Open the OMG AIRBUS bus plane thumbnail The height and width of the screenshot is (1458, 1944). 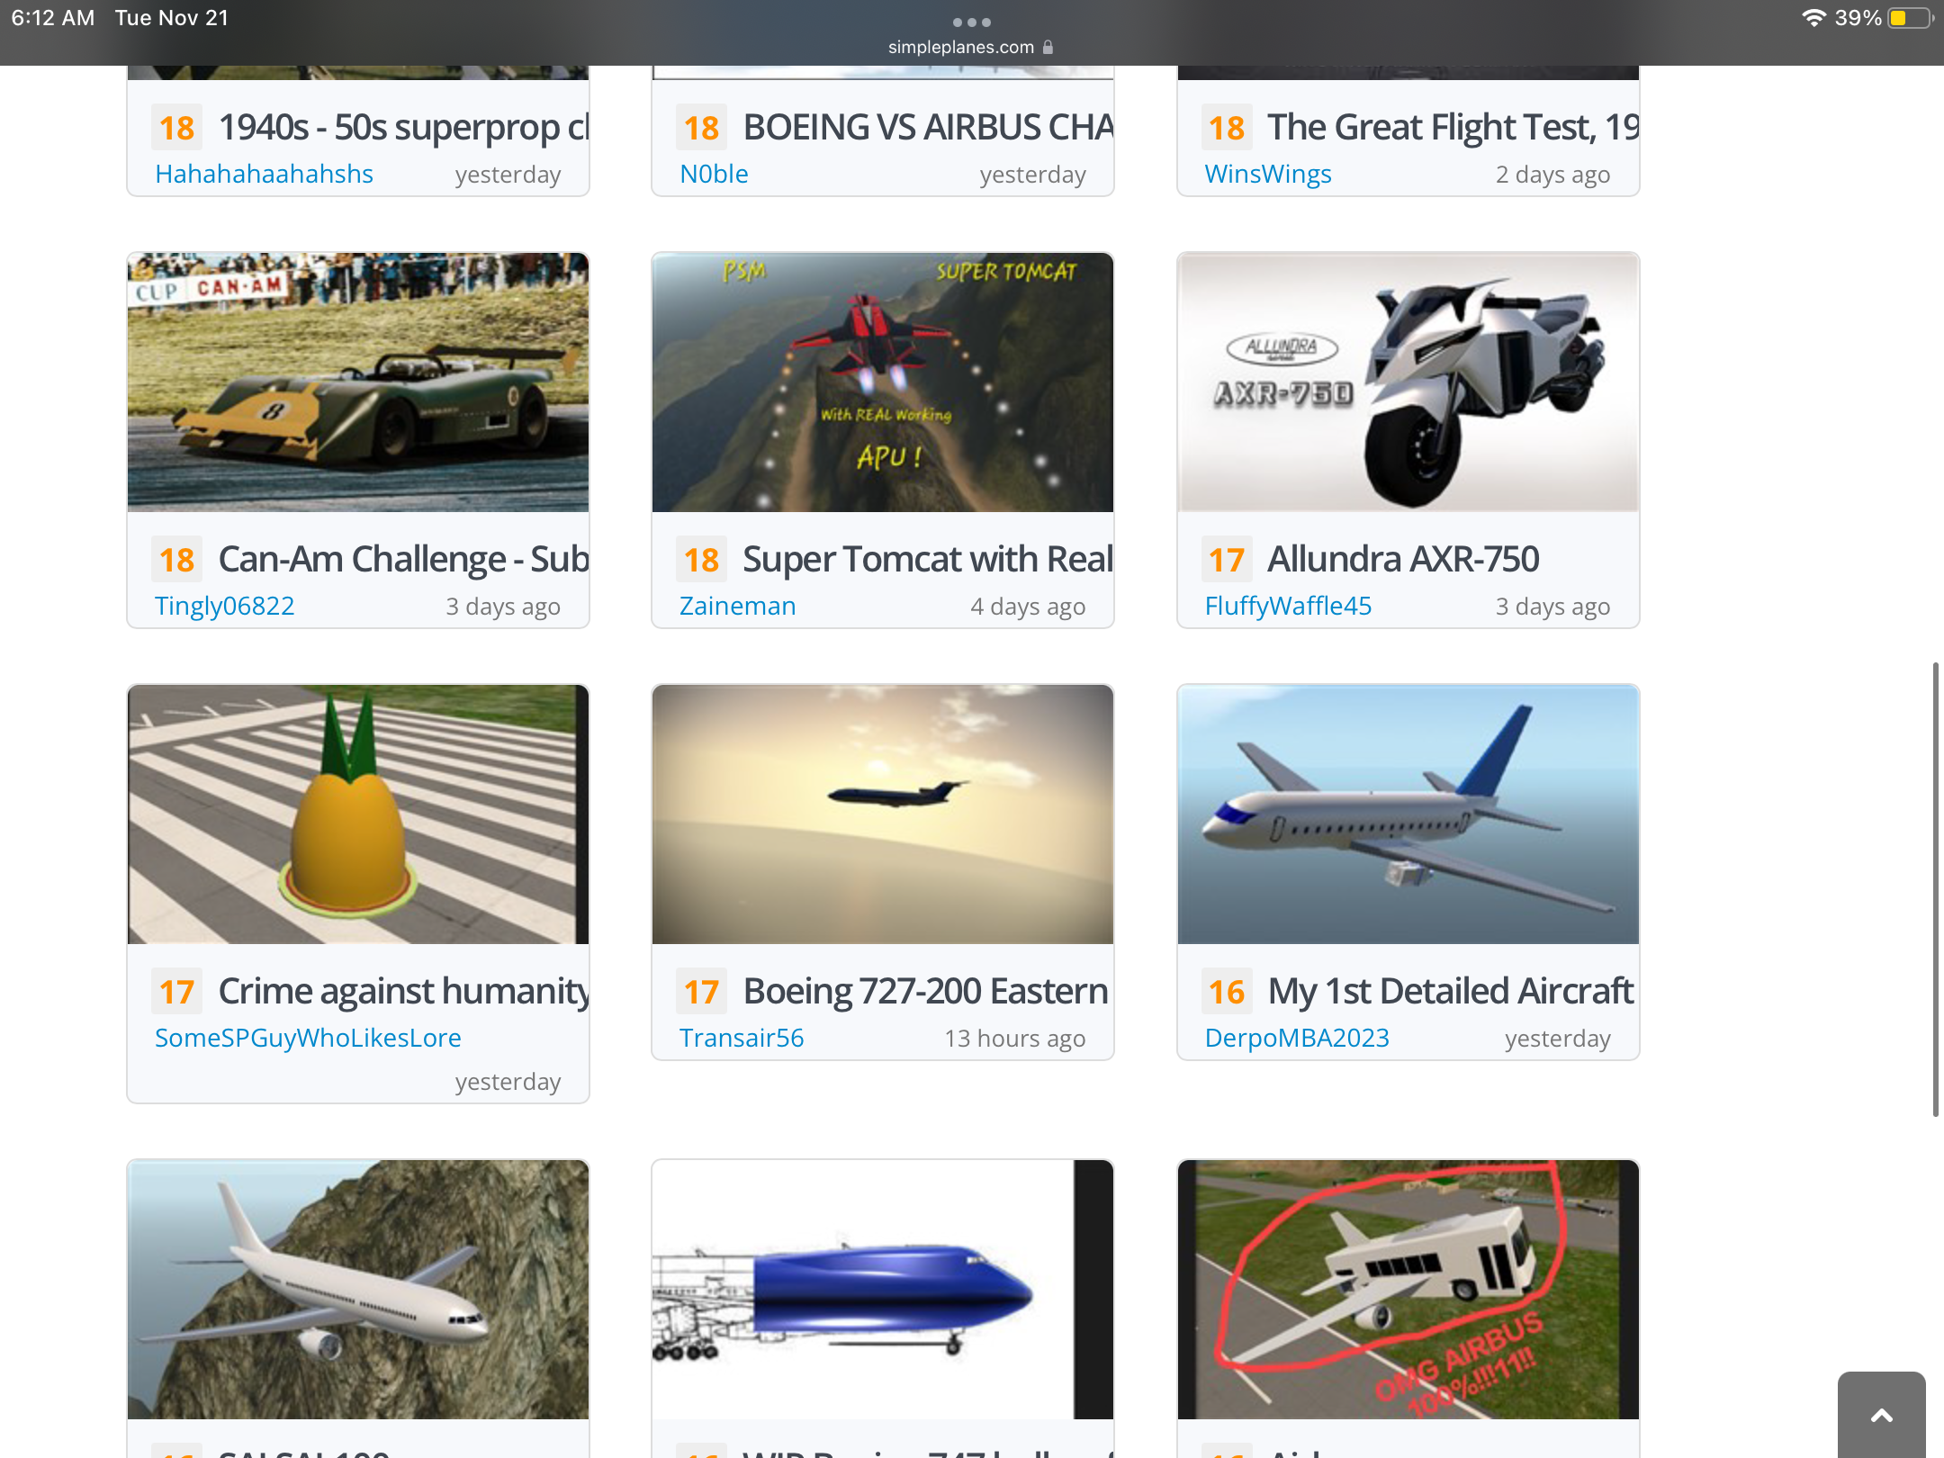(1408, 1290)
